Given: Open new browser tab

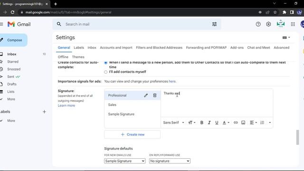Looking at the screenshot, I should 56,4.
